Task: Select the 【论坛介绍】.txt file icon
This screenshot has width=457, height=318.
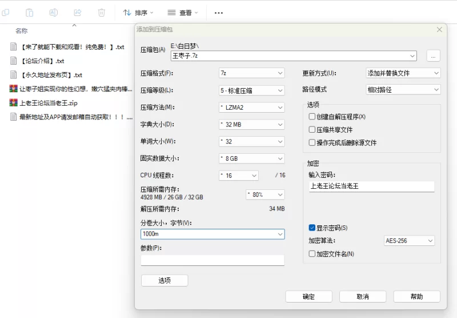Action: click(14, 61)
